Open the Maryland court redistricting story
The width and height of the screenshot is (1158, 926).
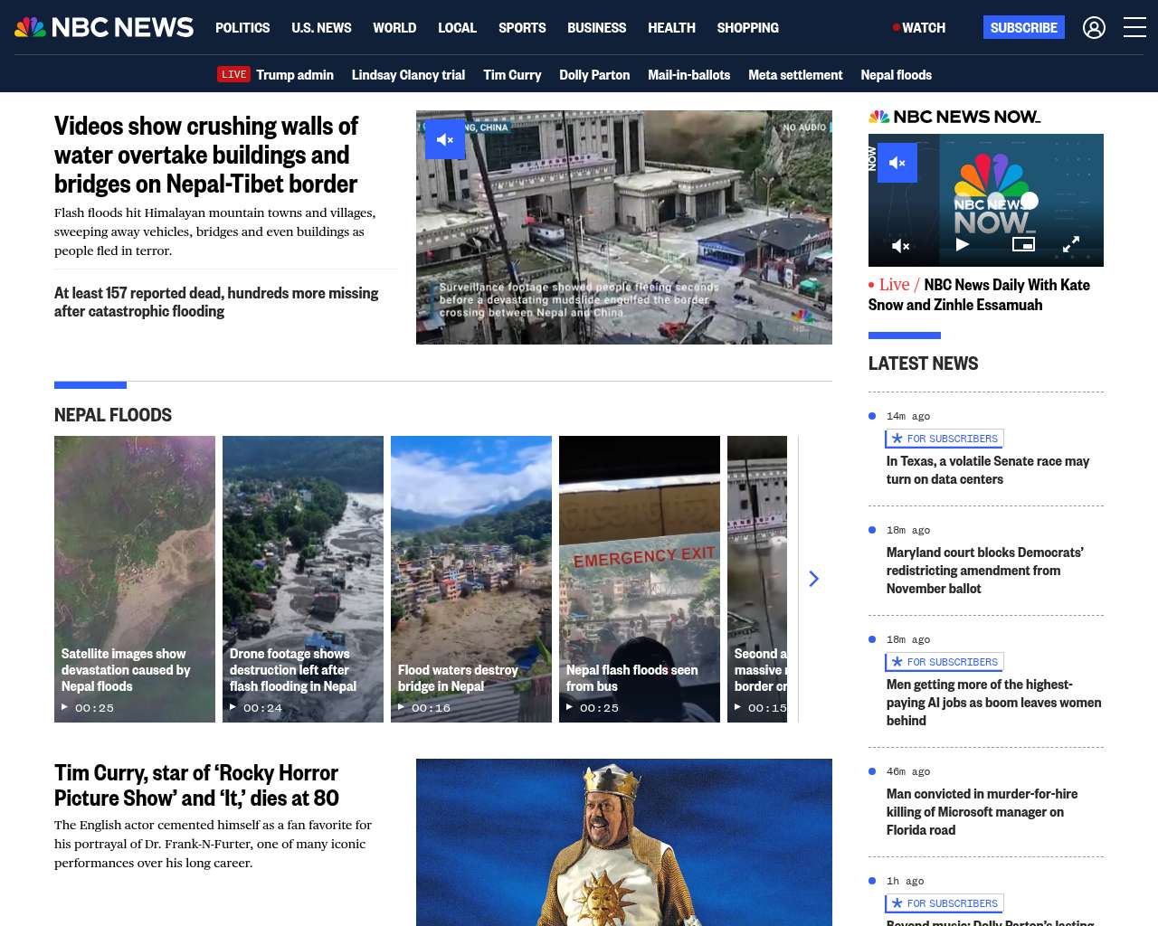click(985, 571)
